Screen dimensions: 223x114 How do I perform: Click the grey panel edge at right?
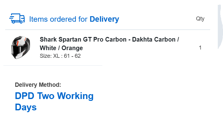[x=220, y=27]
